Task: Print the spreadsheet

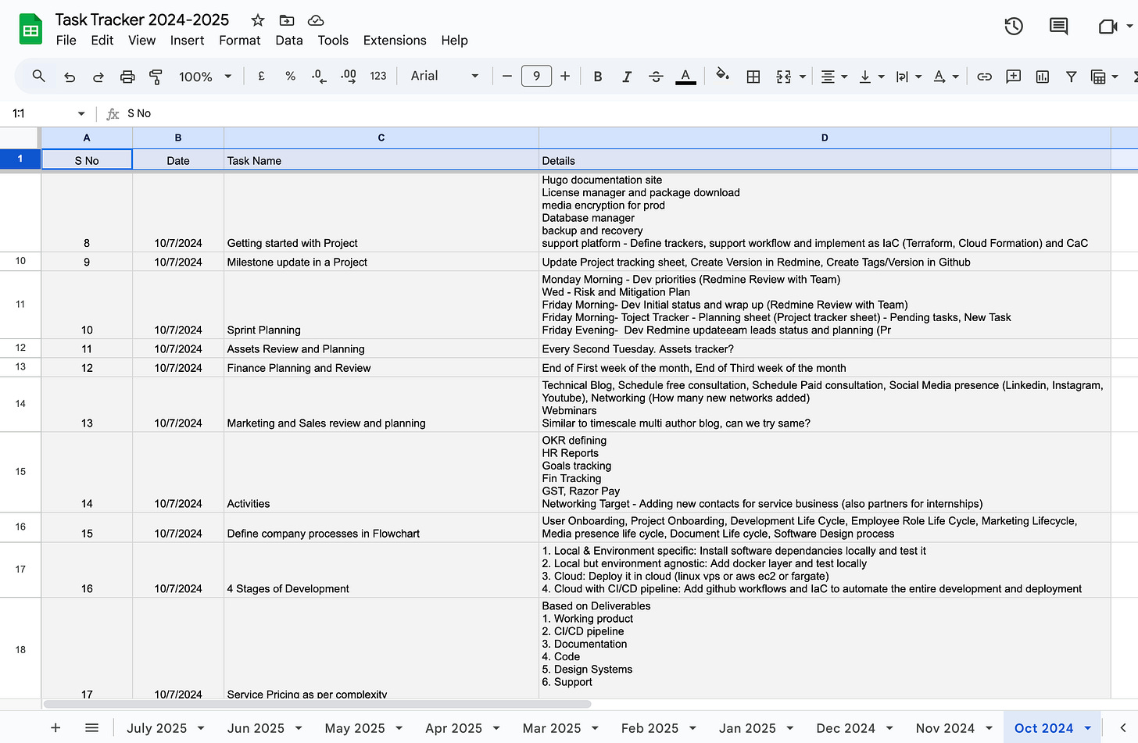Action: pyautogui.click(x=127, y=77)
